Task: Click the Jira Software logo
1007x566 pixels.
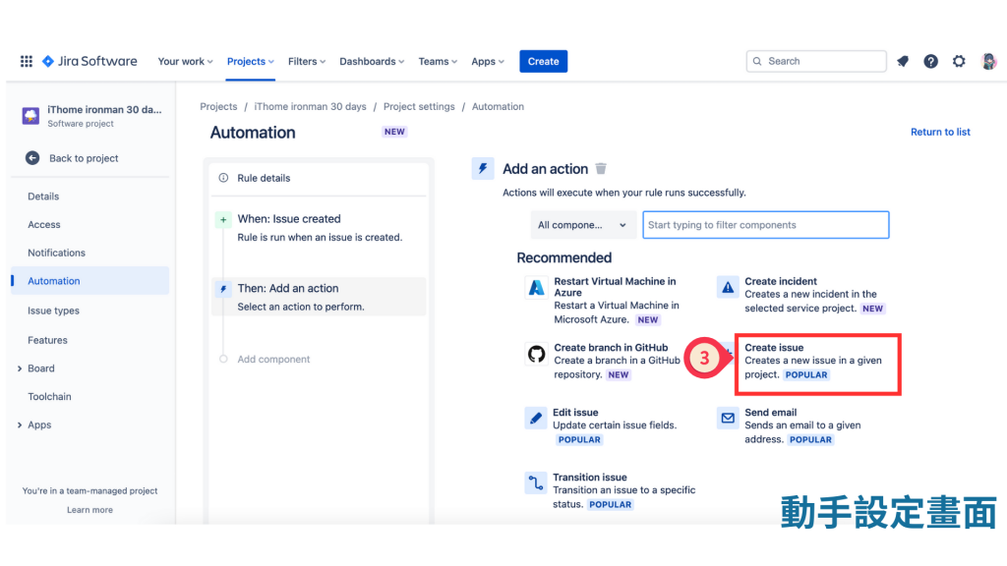Action: (89, 61)
